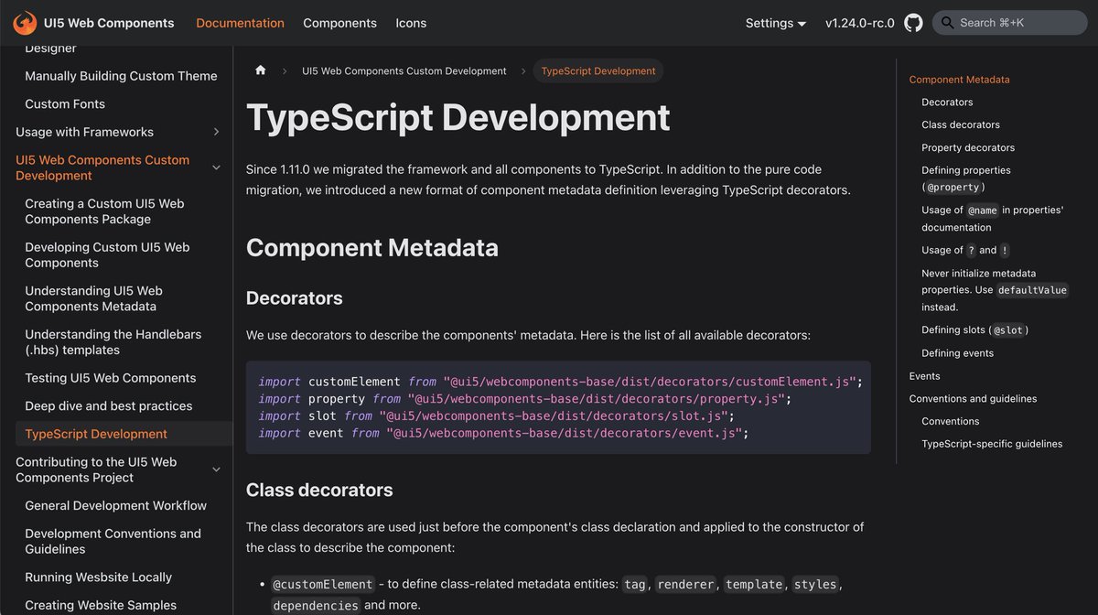Select TypeScript Development in the sidebar

tap(96, 434)
